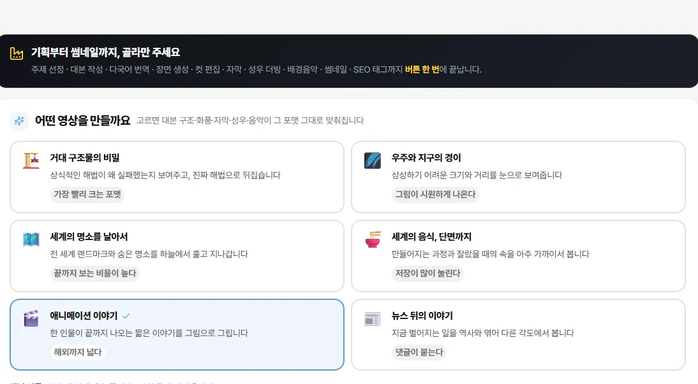The height and width of the screenshot is (384, 698).
Task: Click the clapperboard icon on 애니메이션 이야기
Action: tap(31, 318)
